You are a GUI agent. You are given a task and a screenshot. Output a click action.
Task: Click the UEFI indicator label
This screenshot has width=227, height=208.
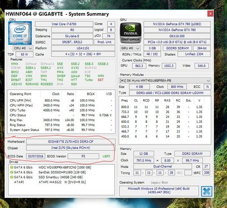click(x=106, y=156)
